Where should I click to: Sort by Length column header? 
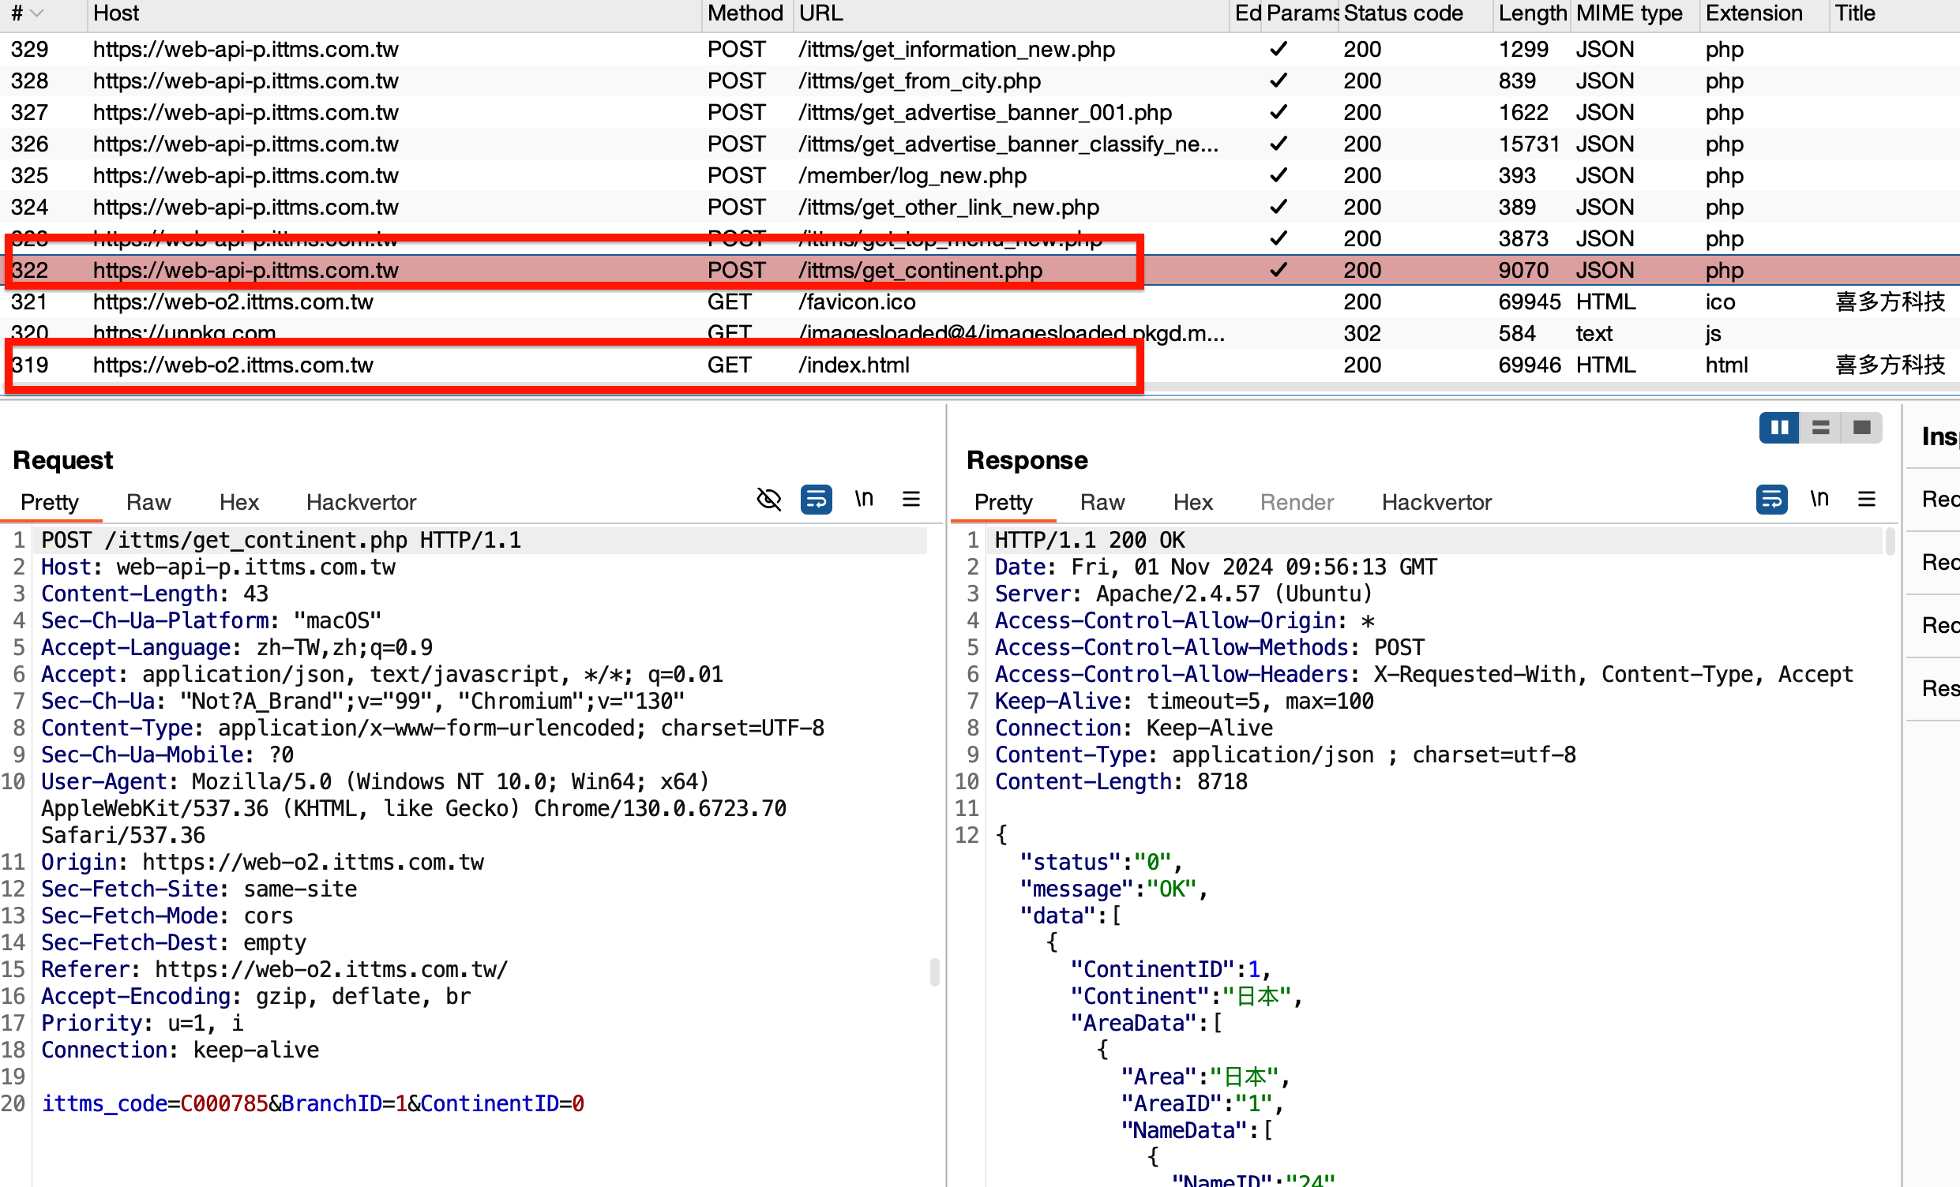pyautogui.click(x=1532, y=13)
